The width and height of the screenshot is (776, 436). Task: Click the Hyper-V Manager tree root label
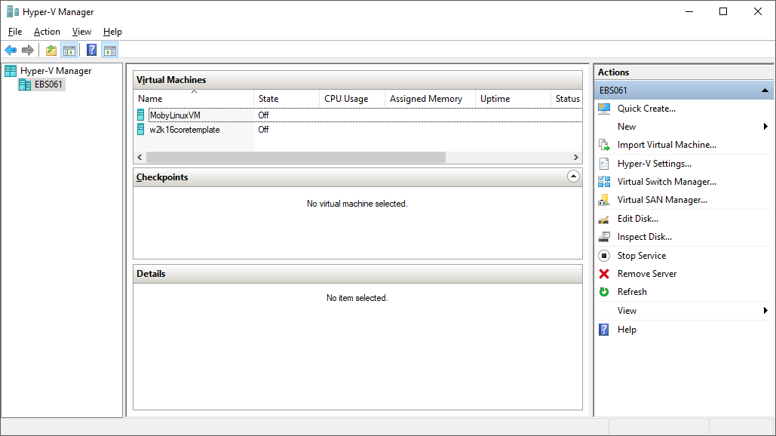tap(56, 71)
